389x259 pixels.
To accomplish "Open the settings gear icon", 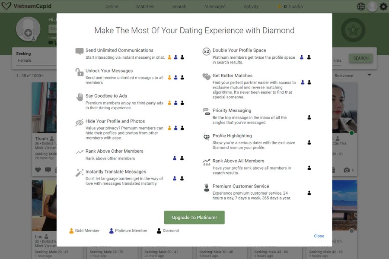I will (x=383, y=6).
